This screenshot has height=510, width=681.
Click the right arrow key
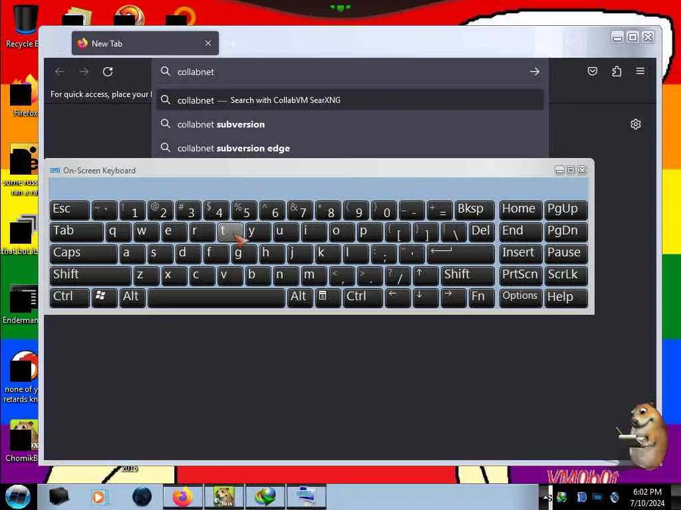pos(454,297)
